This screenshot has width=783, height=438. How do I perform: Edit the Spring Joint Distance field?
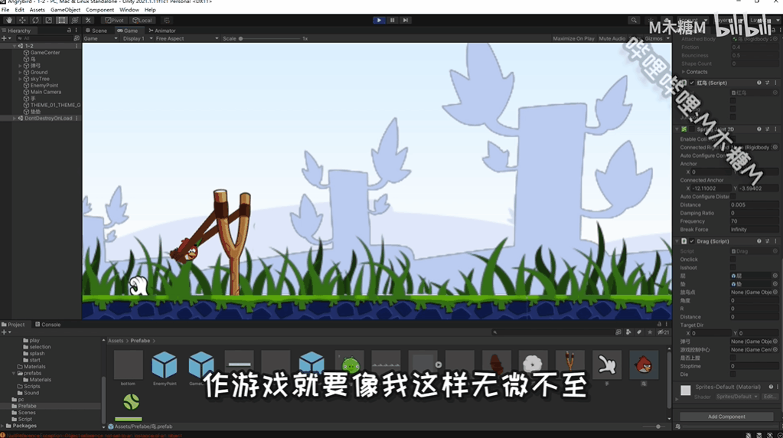[754, 204]
